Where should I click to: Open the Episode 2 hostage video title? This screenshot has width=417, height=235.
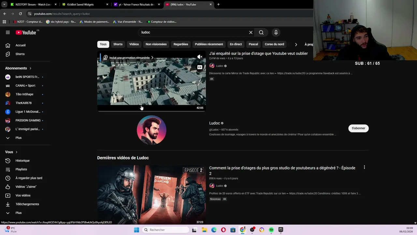[282, 170]
